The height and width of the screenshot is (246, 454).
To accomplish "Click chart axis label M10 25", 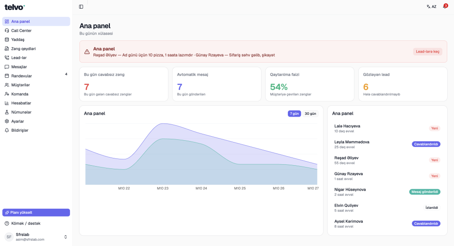I will 240,188.
